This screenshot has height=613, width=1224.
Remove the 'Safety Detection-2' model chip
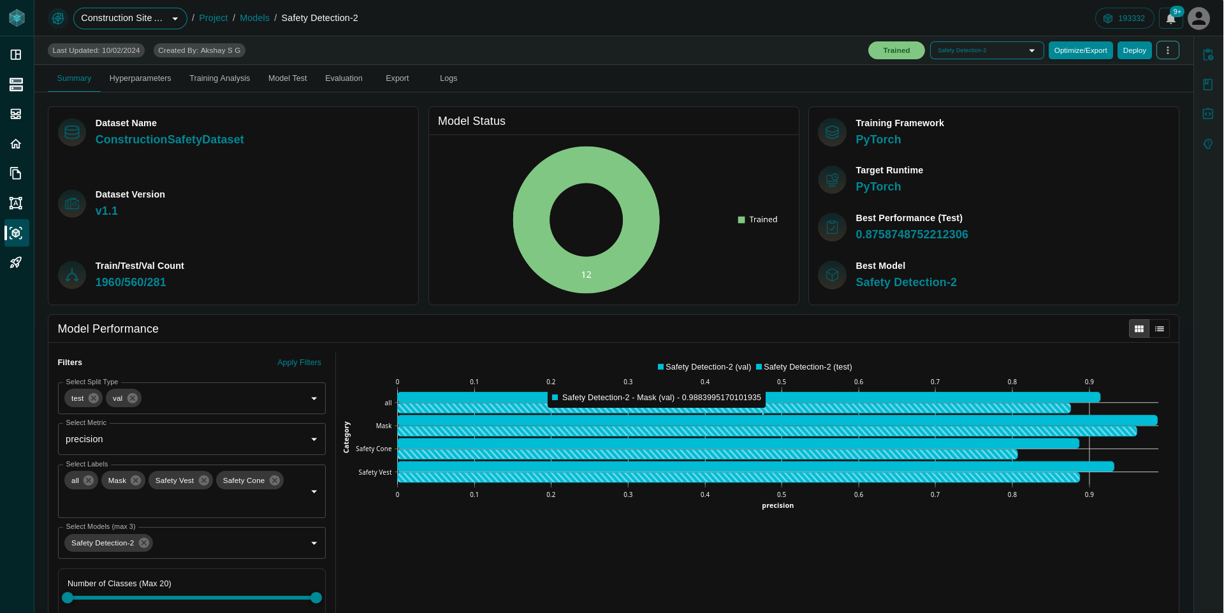pyautogui.click(x=144, y=543)
